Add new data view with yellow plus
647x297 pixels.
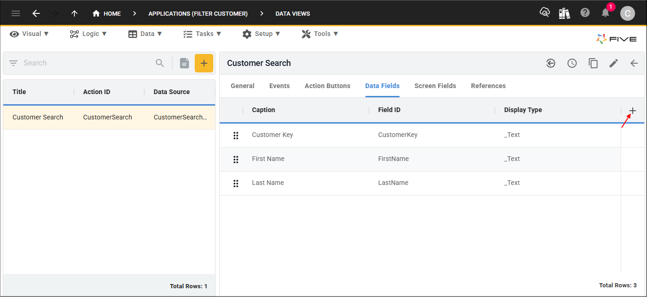coord(204,63)
